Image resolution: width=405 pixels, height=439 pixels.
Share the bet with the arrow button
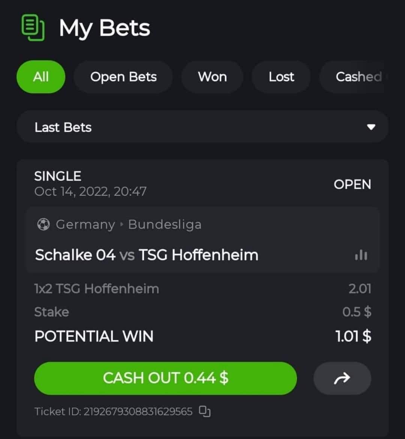click(342, 378)
